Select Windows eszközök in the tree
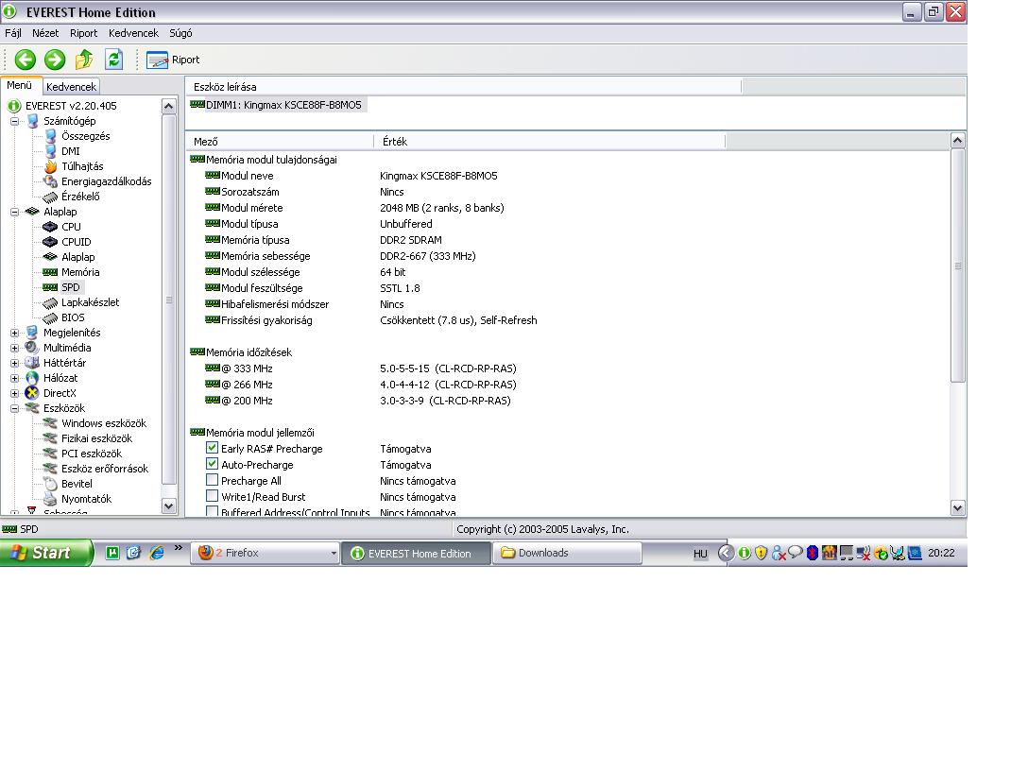Viewport: 1028px width, 771px height. click(104, 423)
